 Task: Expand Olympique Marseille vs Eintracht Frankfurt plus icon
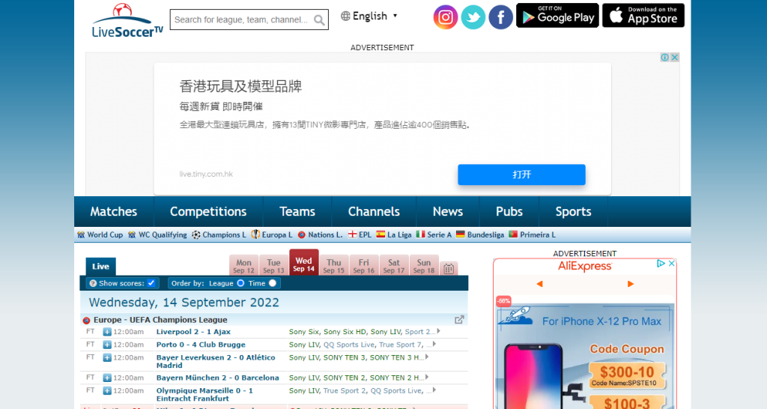click(x=107, y=391)
